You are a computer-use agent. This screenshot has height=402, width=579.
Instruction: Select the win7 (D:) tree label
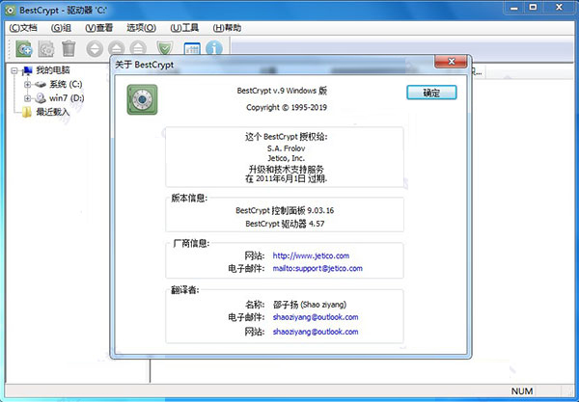(67, 98)
